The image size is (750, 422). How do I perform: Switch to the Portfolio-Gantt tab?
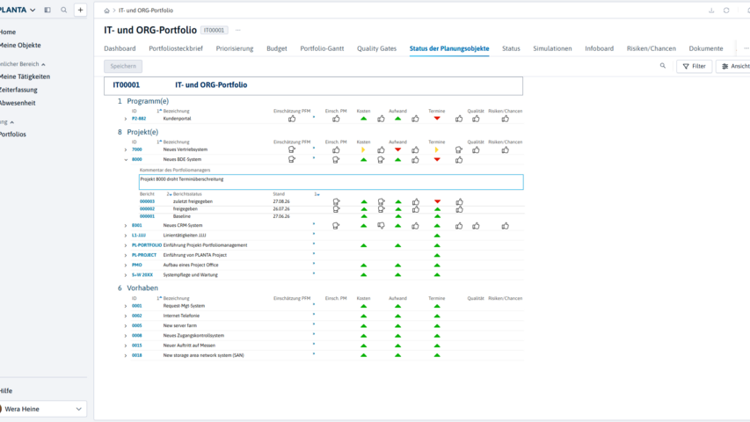pos(322,48)
